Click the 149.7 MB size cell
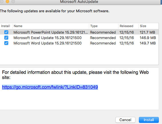 (x=148, y=43)
